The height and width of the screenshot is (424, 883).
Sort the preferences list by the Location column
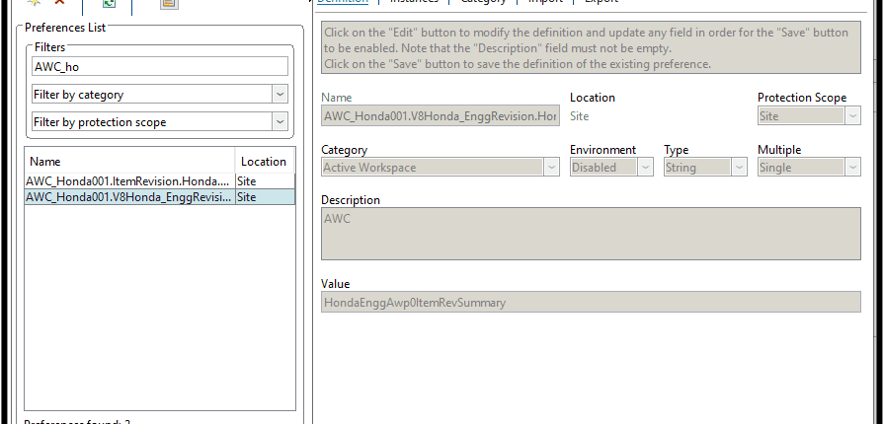[x=265, y=162]
